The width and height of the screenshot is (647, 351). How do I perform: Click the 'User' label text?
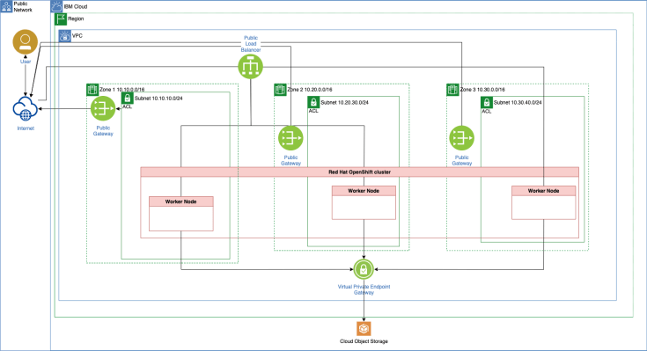click(x=26, y=62)
